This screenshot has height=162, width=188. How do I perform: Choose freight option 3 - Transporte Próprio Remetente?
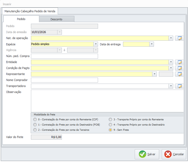click(111, 120)
